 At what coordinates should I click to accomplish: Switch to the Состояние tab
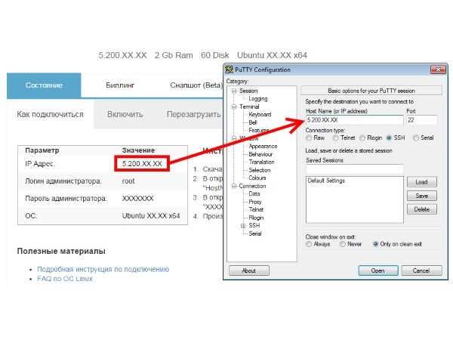(x=44, y=85)
